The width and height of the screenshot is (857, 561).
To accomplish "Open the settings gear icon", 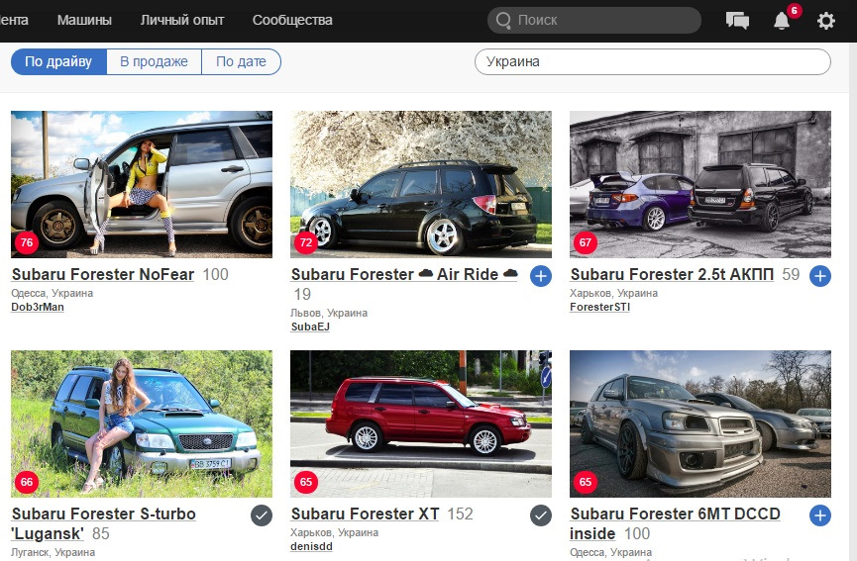I will 826,21.
